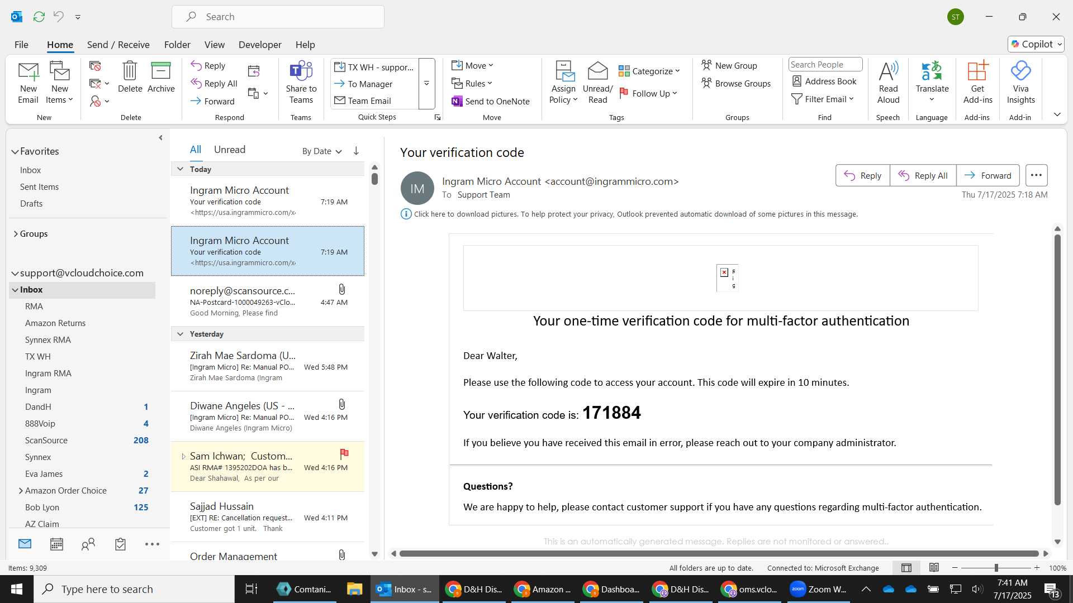Image resolution: width=1073 pixels, height=603 pixels.
Task: Open the Address Book
Action: pos(824,82)
